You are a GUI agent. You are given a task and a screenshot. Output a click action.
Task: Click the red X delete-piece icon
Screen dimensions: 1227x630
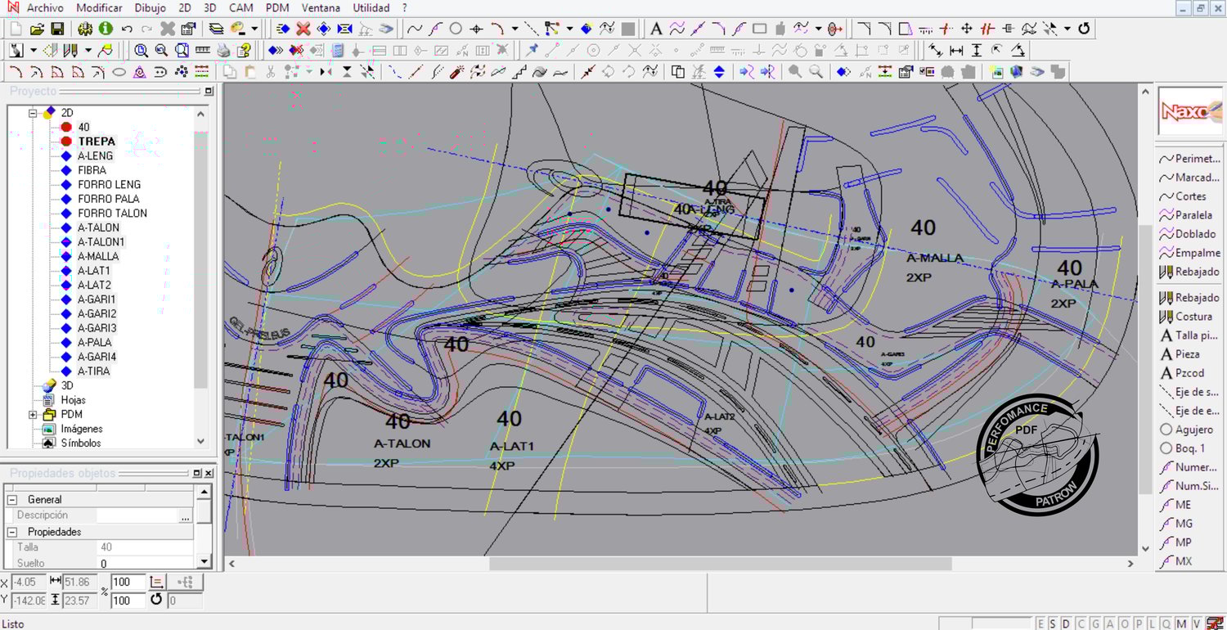[x=303, y=29]
